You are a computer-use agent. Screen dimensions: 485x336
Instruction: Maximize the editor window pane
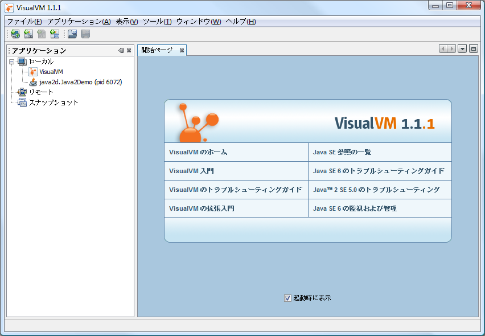click(473, 49)
